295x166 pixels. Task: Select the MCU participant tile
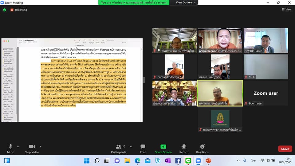pos(265,67)
